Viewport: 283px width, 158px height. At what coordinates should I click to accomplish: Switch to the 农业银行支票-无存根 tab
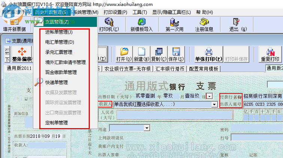point(127,69)
